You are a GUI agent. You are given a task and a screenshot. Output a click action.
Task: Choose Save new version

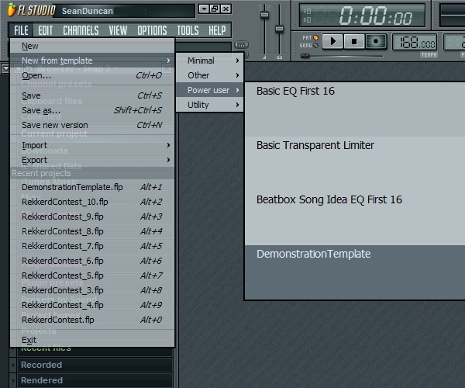(x=92, y=125)
